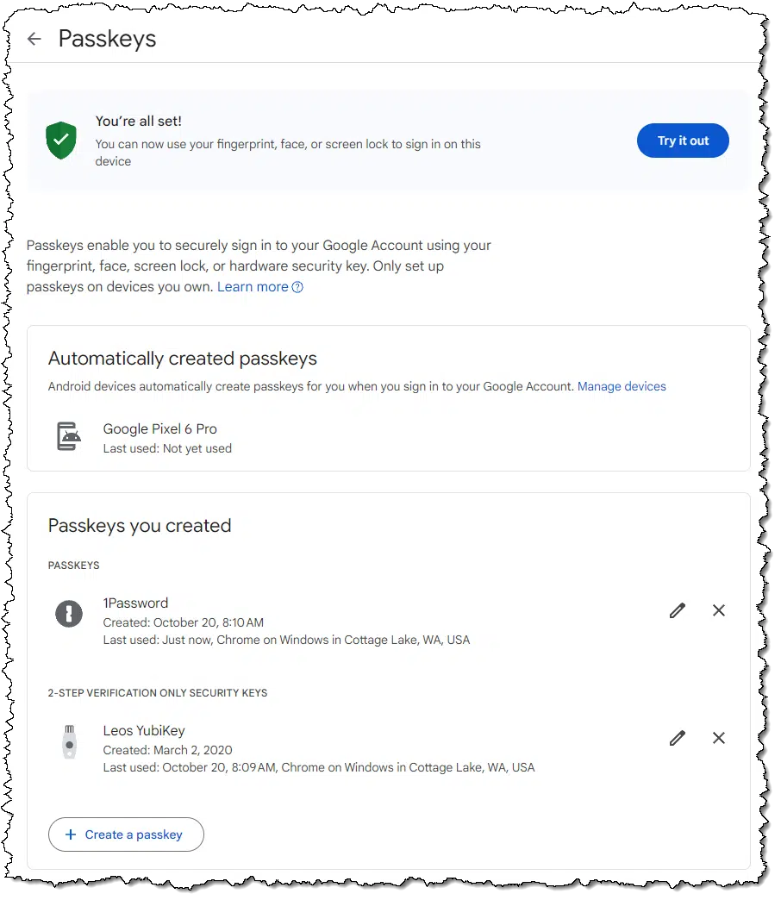Click the YubiKey security key icon
Screen dimensions: 781x900
pos(70,741)
